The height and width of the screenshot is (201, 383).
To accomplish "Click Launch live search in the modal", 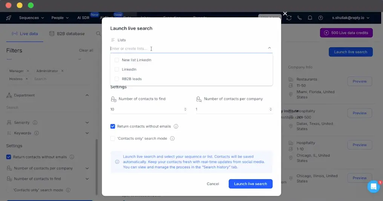I will pos(250,184).
